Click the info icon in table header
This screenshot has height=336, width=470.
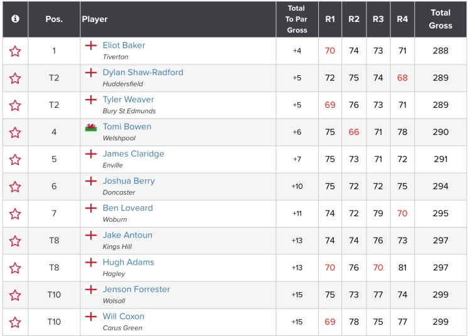point(15,19)
